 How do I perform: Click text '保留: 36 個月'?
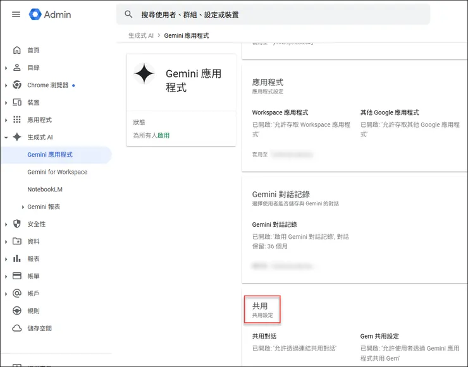click(x=270, y=246)
